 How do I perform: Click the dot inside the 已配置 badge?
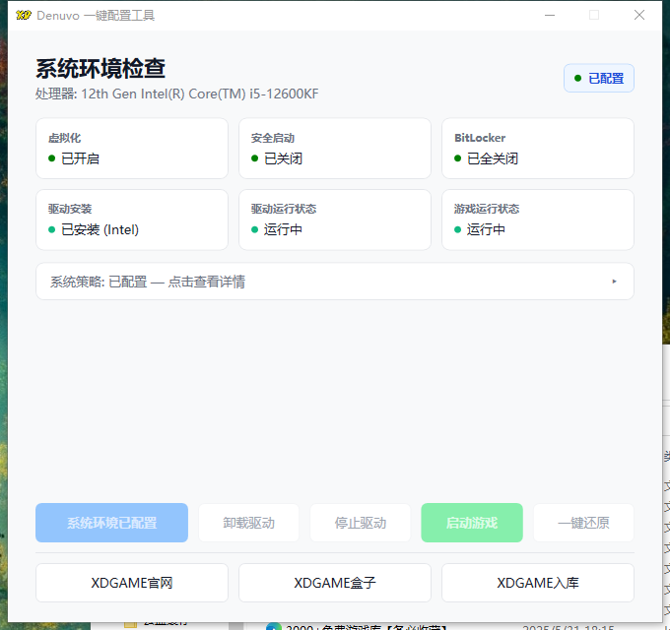pos(578,78)
